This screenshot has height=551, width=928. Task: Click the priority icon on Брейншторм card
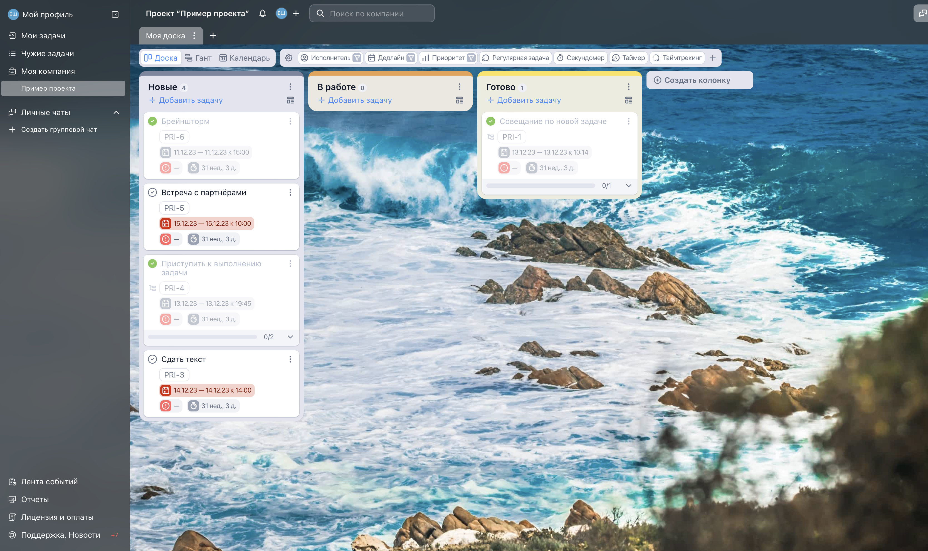point(166,168)
